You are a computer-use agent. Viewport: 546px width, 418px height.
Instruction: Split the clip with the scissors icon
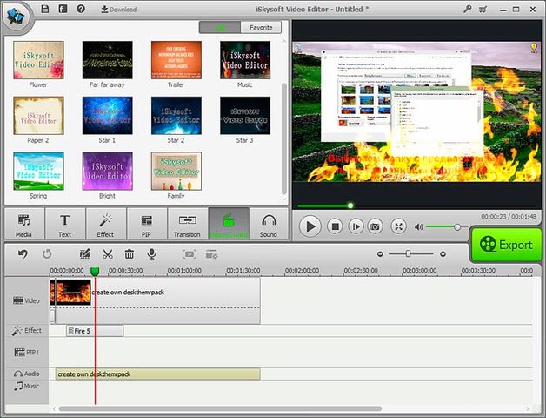[108, 254]
